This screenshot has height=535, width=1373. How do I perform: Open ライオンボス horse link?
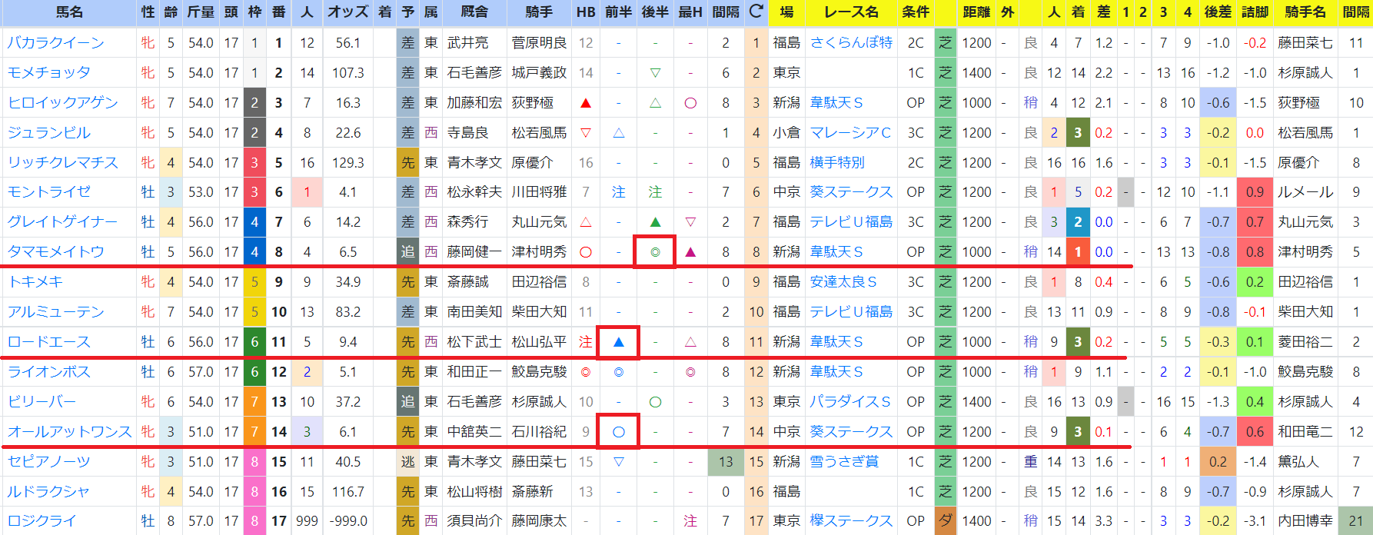point(48,372)
